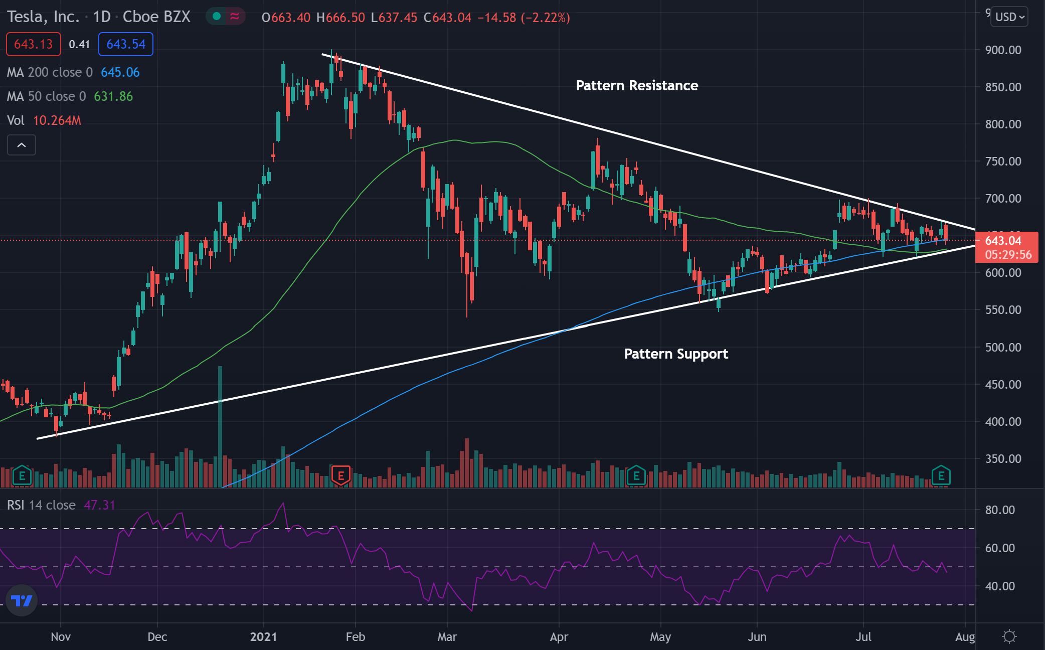
Task: Click the spread value 0.41
Action: tap(79, 45)
